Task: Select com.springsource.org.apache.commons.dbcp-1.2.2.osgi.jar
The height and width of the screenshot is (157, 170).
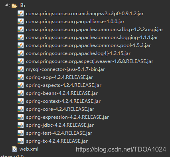Action: 94,29
